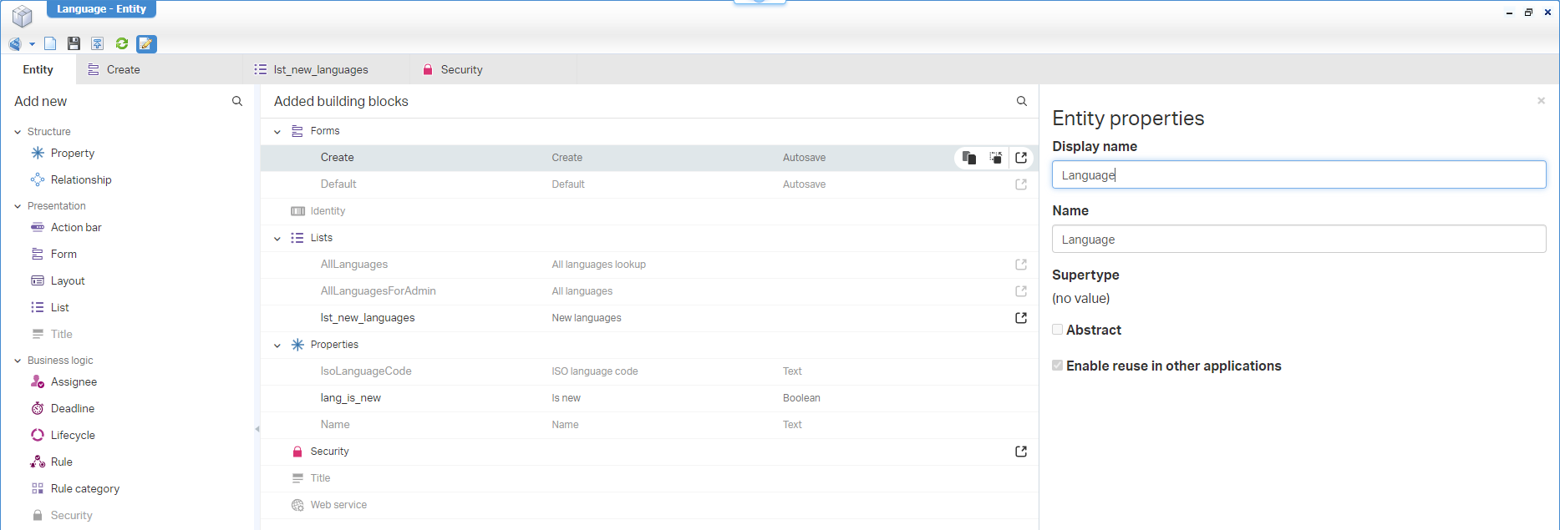1560x530 pixels.
Task: Add a new Relationship building block
Action: 80,180
